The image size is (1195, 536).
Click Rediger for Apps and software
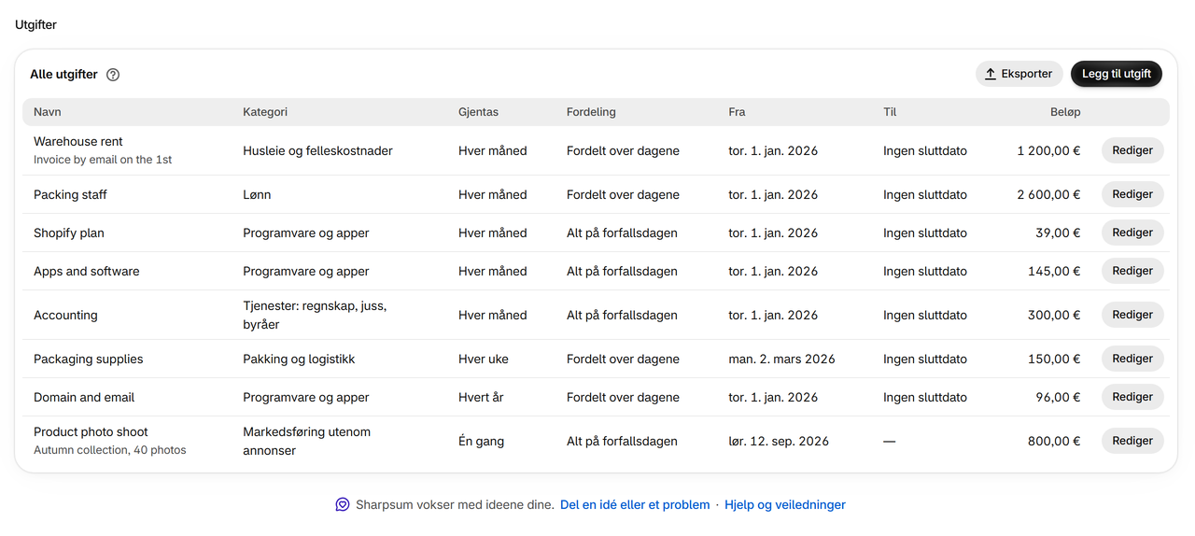tap(1132, 271)
